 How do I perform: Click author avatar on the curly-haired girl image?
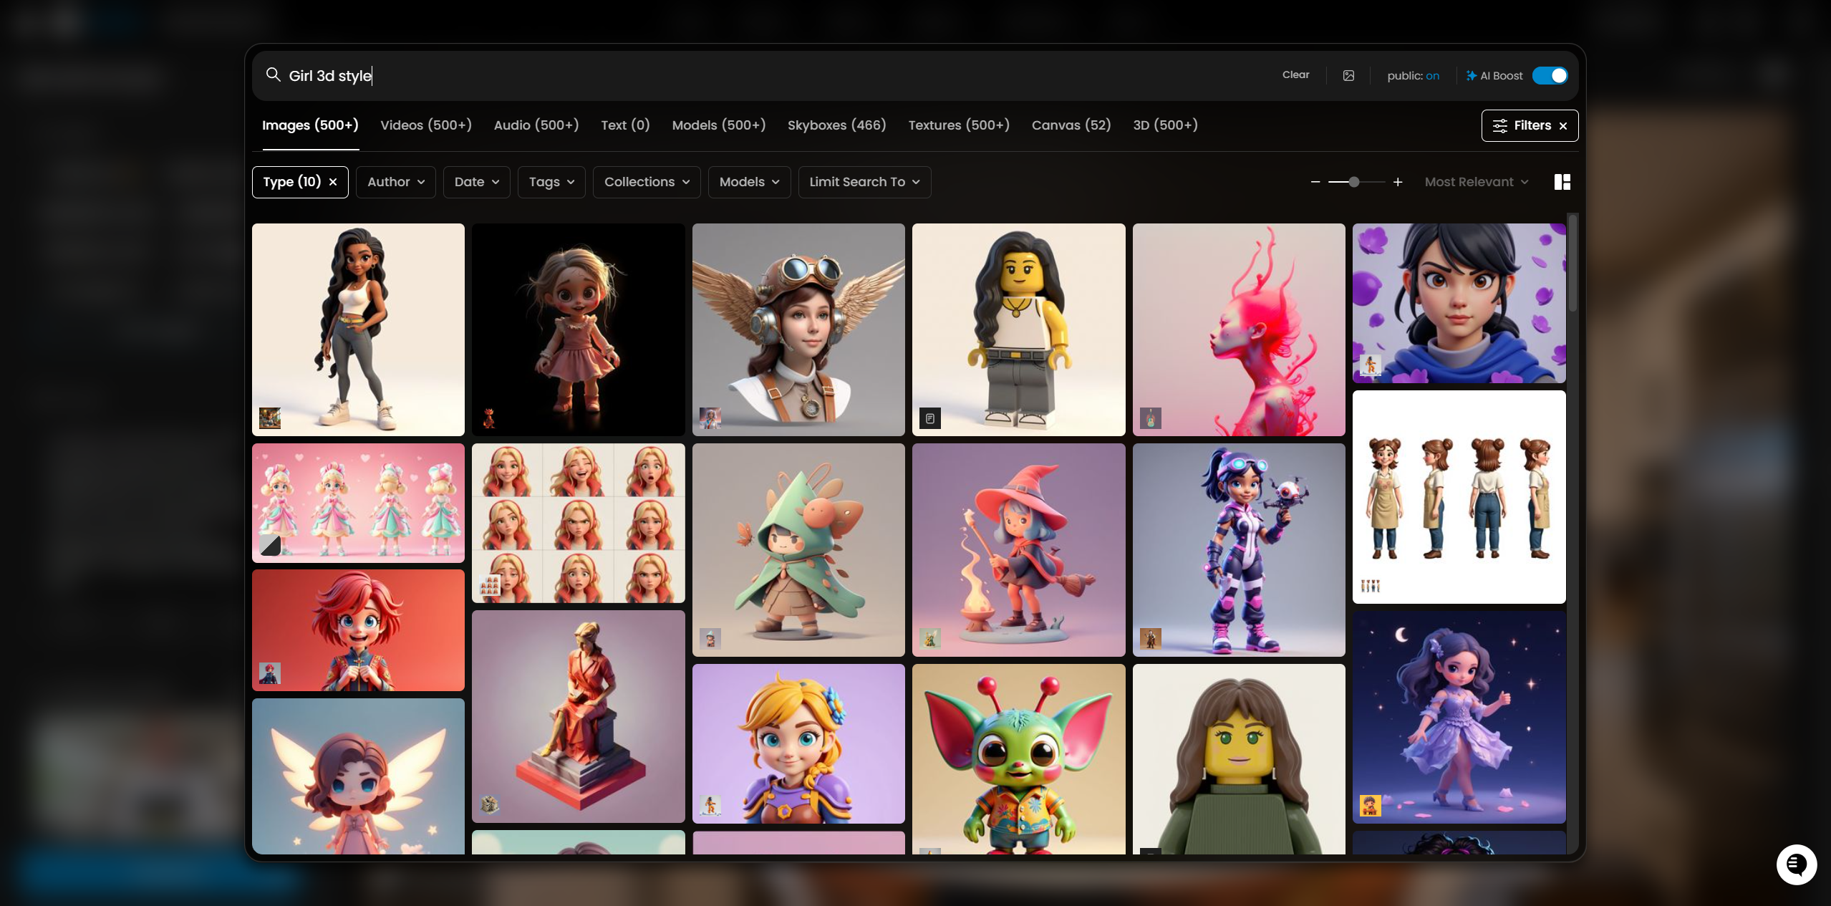coord(270,418)
